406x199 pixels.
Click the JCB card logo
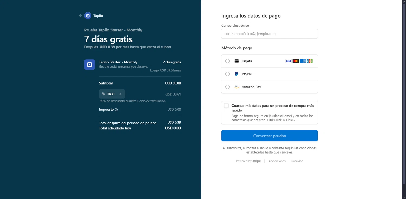pos(310,61)
